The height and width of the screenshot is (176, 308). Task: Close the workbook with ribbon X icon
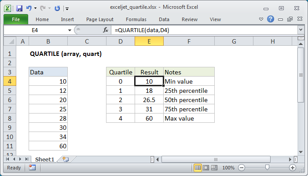coord(300,19)
